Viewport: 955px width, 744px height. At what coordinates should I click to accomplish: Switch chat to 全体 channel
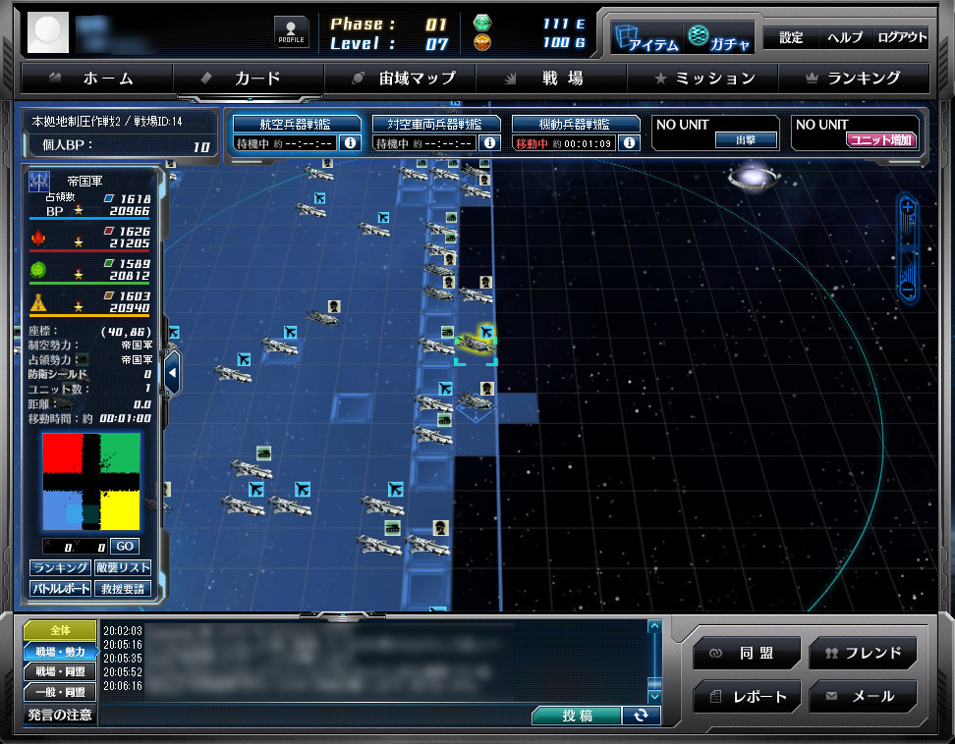60,631
